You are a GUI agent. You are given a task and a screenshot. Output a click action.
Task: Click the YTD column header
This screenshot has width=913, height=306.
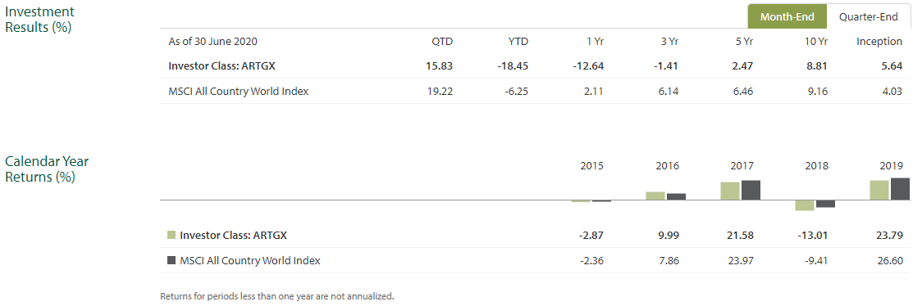(517, 41)
